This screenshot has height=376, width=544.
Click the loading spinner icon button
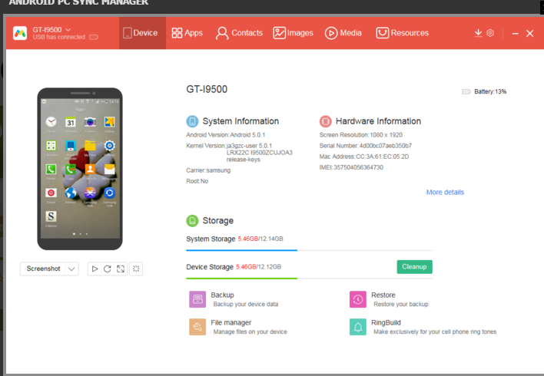[136, 269]
